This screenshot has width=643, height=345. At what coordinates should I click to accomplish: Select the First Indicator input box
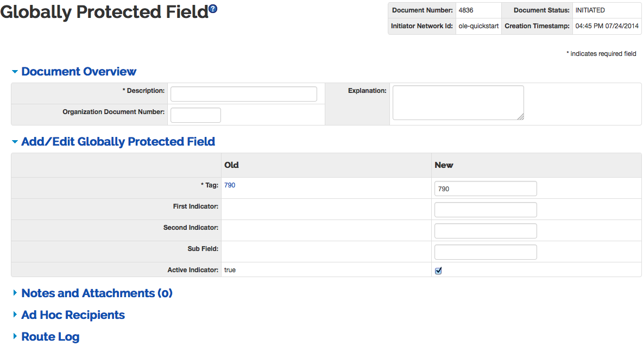pos(486,210)
